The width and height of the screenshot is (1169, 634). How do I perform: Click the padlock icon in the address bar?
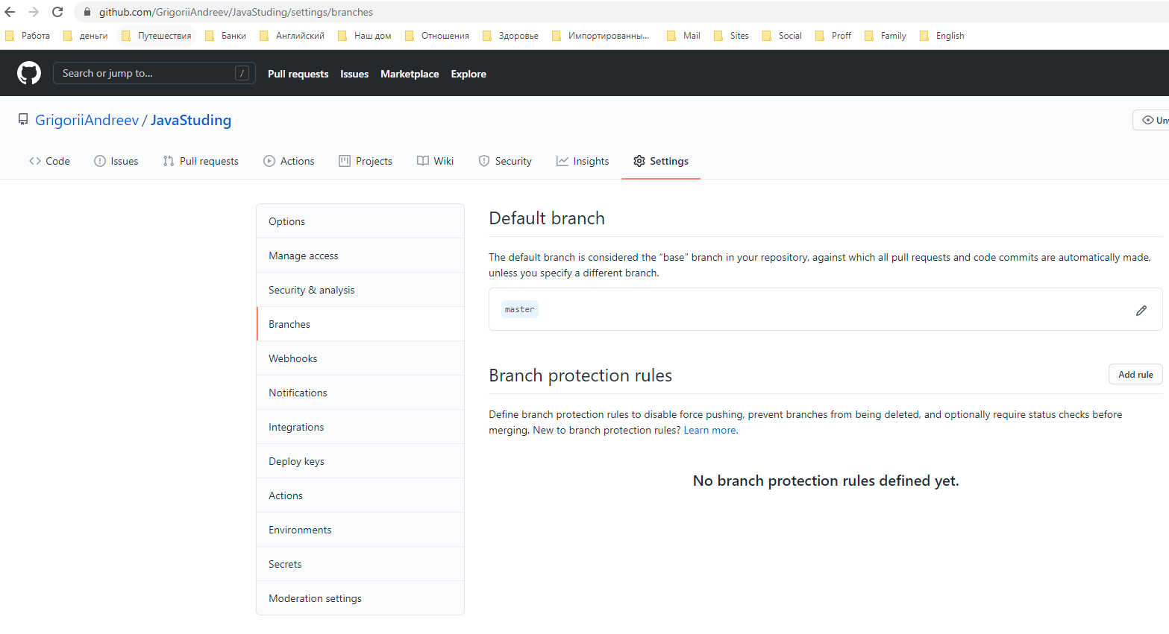[x=87, y=12]
